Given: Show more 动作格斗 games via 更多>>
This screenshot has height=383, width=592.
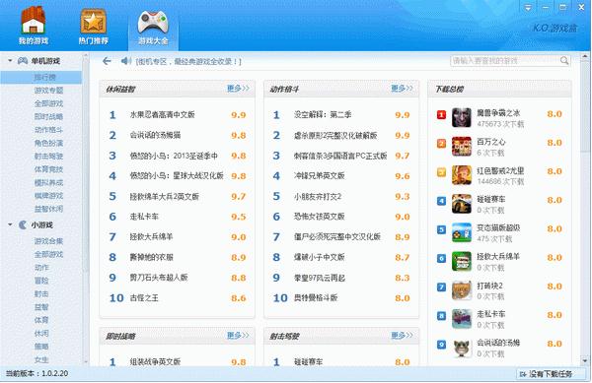Looking at the screenshot, I should coord(402,89).
